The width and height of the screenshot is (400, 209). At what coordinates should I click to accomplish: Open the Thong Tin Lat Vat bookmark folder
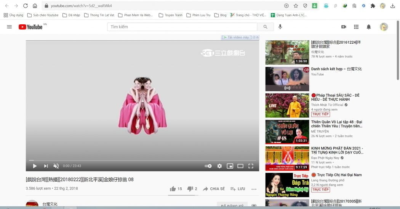[x=99, y=15]
